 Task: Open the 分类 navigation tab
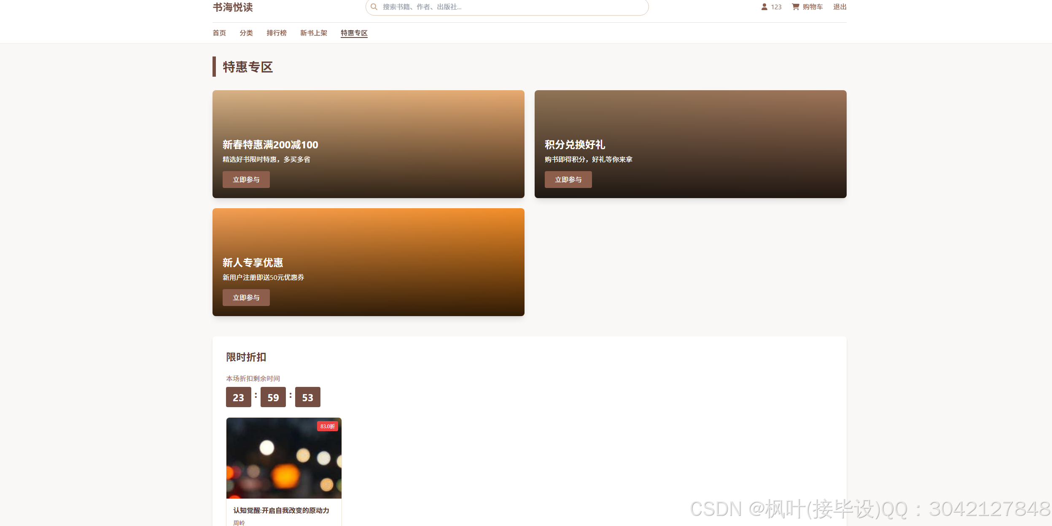pos(246,33)
